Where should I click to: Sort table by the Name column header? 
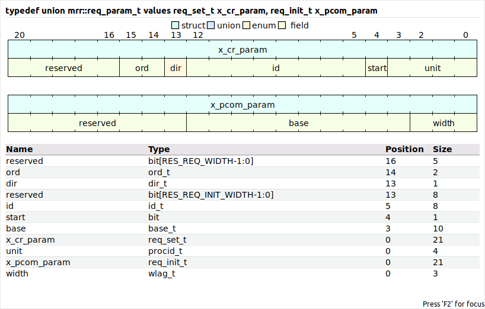(x=20, y=149)
